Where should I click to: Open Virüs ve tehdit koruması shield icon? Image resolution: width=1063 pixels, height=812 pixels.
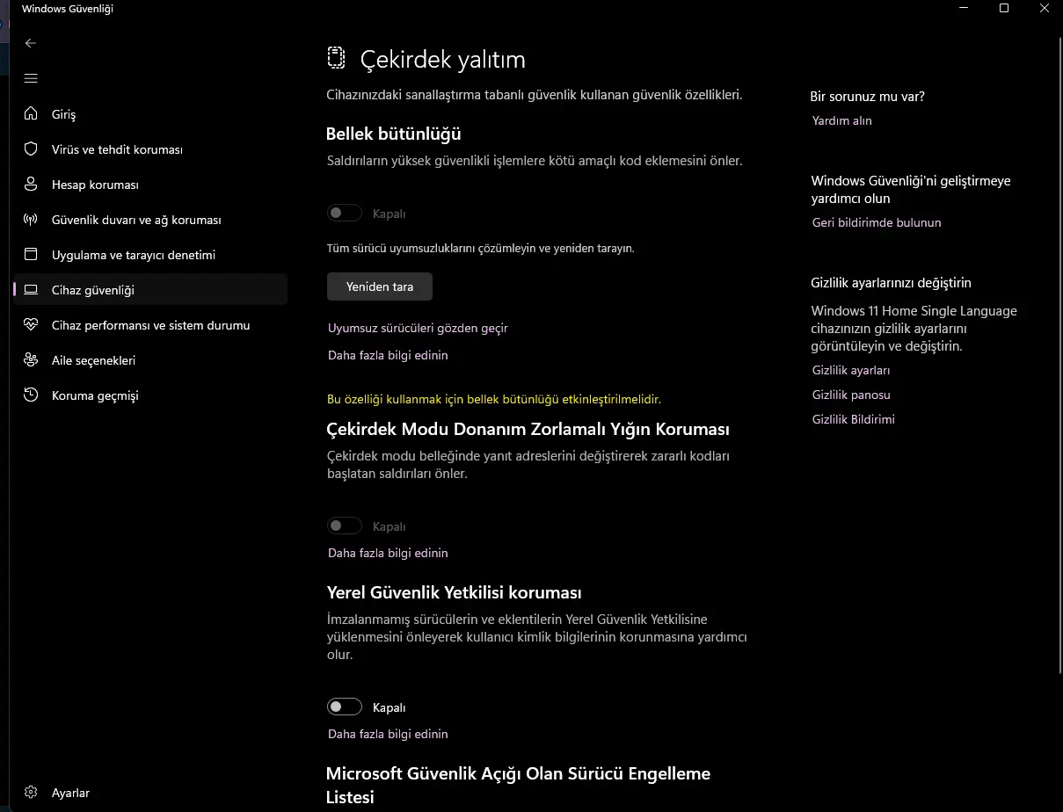pos(31,149)
